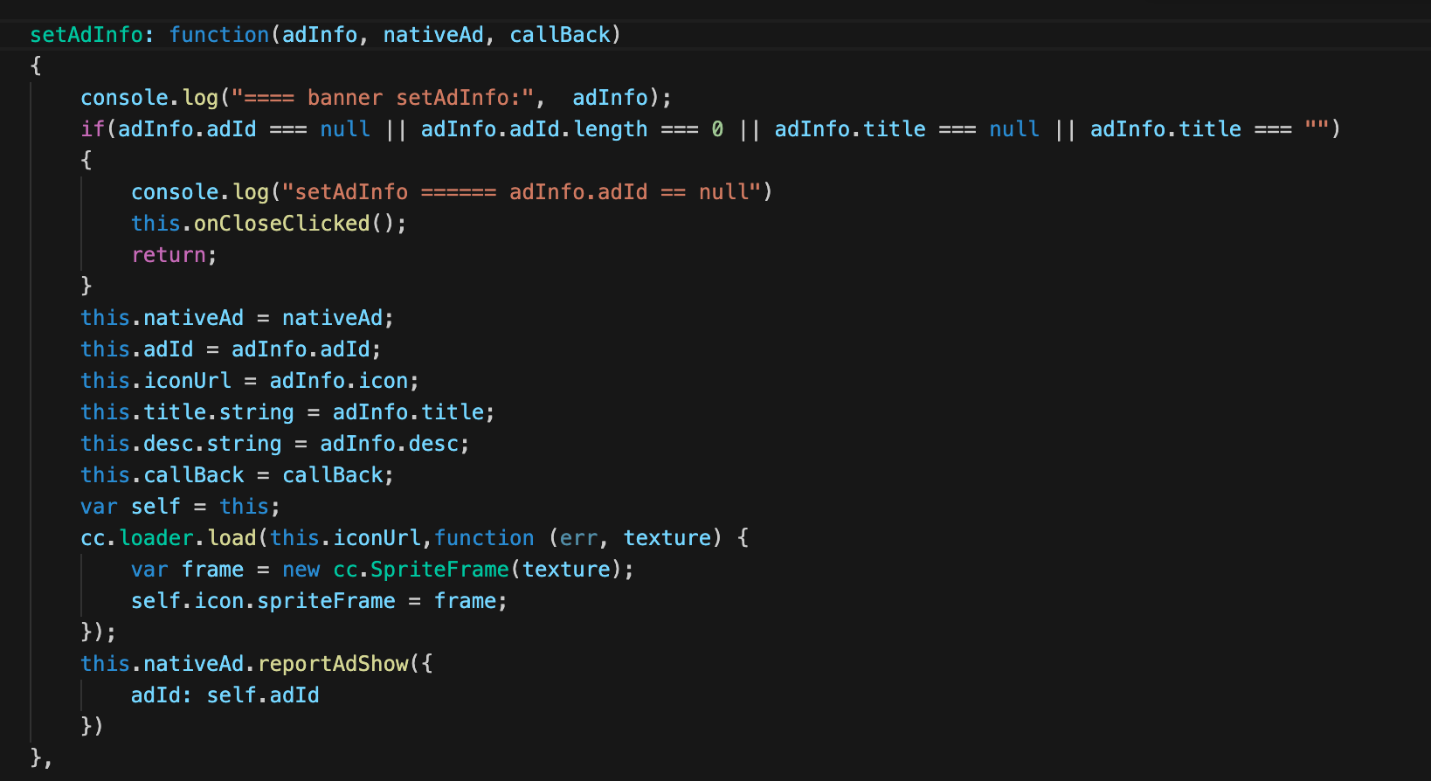Click the setAdInfo function name on line one
This screenshot has width=1431, height=781.
pos(86,35)
